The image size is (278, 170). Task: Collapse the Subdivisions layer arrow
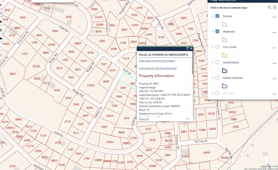point(213,63)
